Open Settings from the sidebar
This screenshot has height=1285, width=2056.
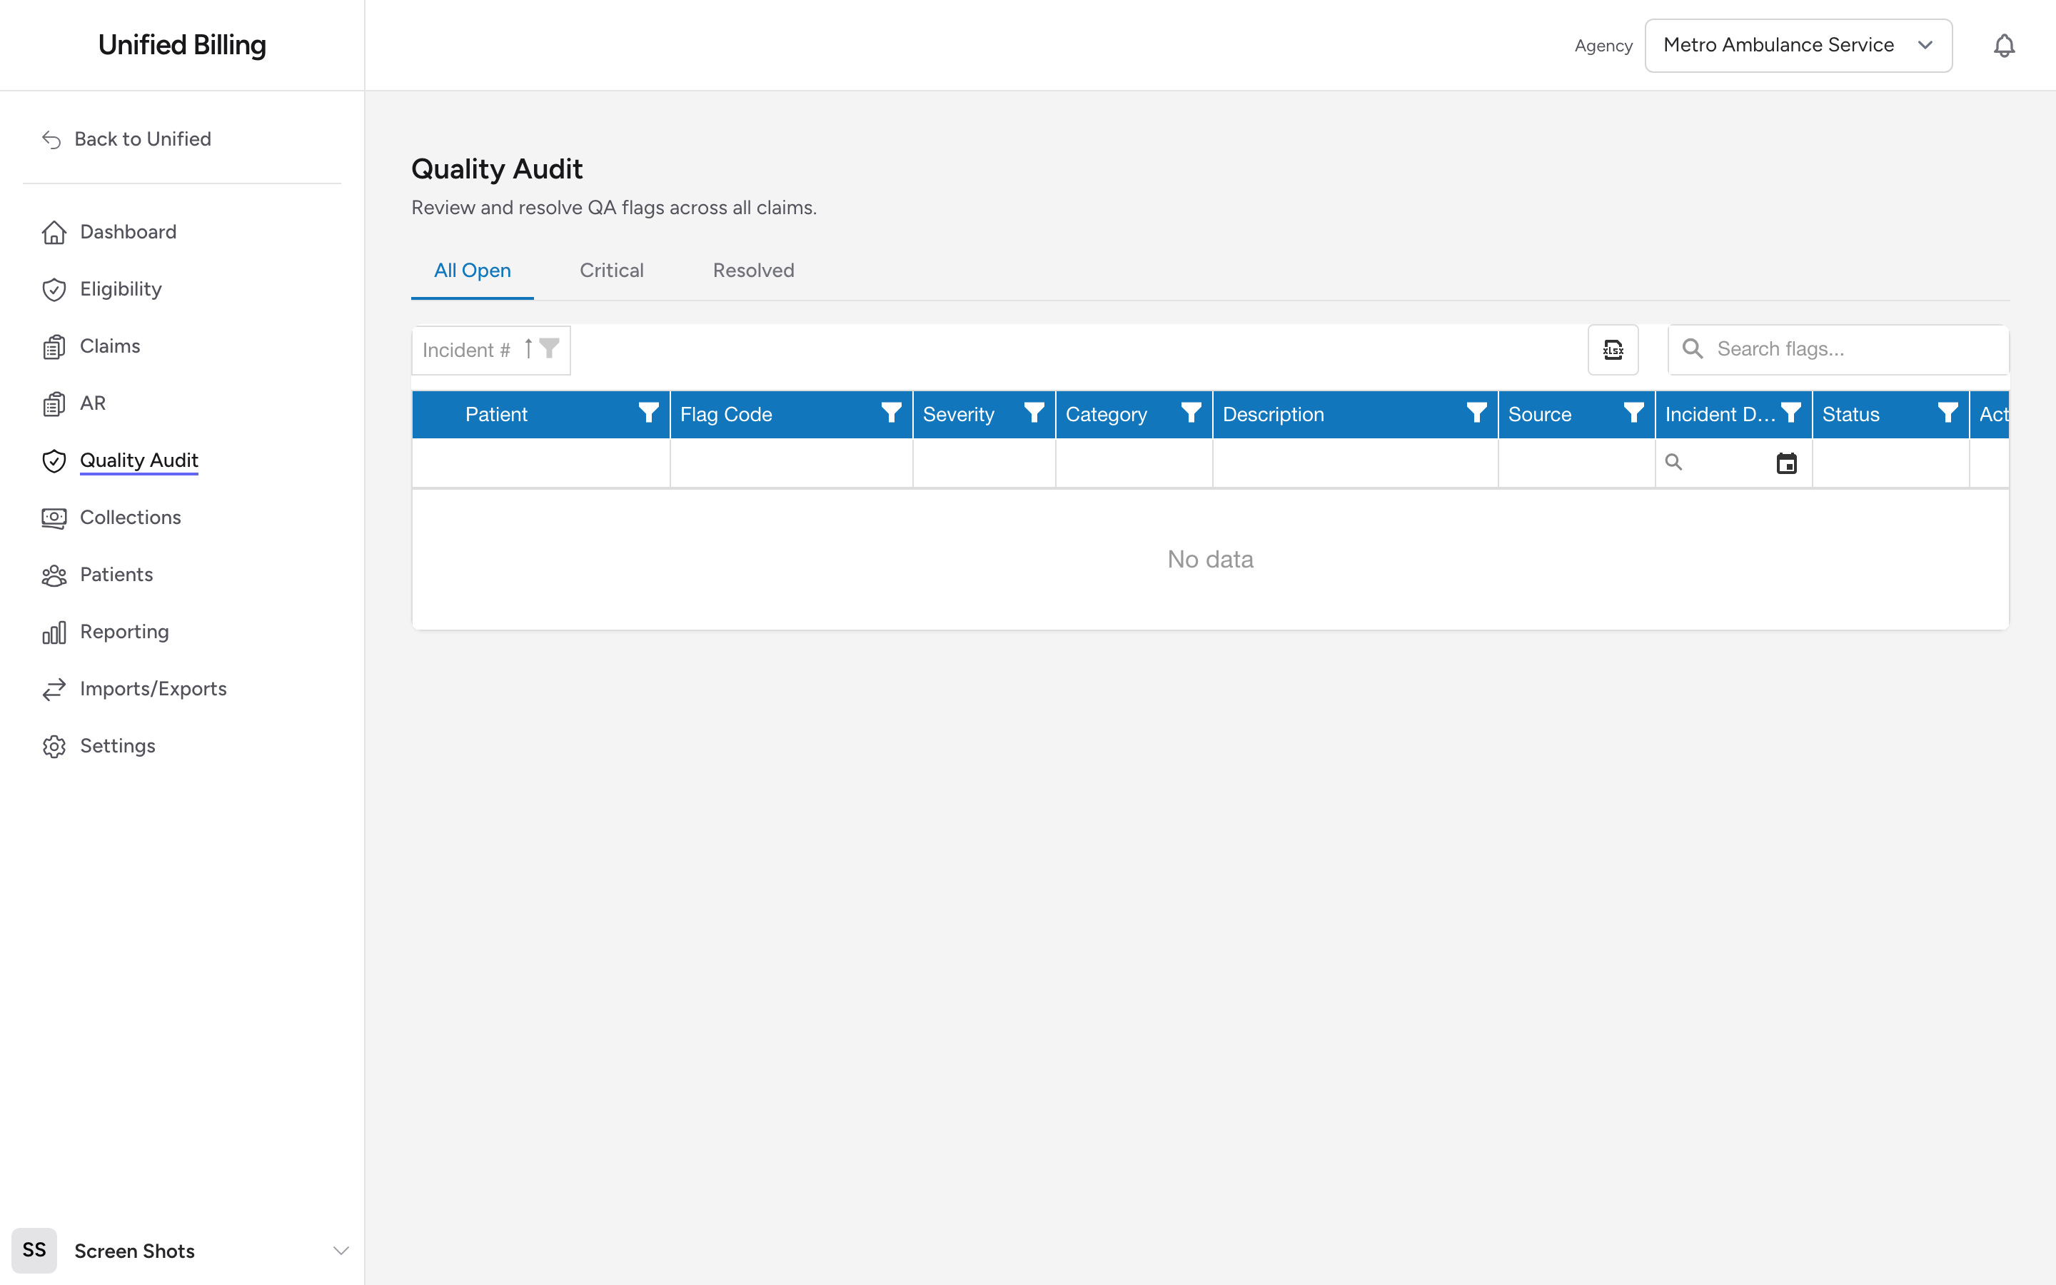pyautogui.click(x=117, y=745)
